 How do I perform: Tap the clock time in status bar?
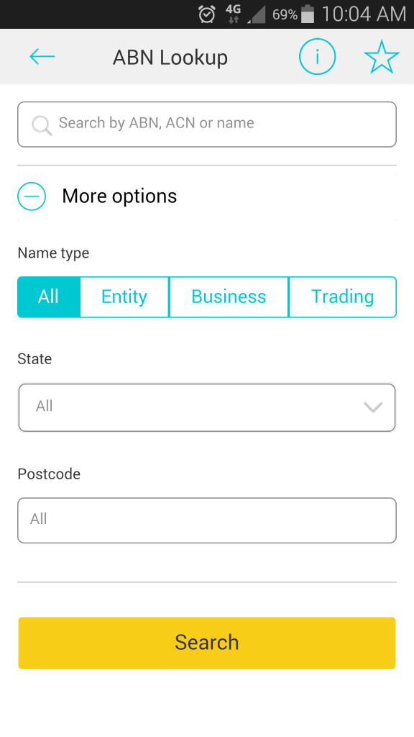pos(364,14)
